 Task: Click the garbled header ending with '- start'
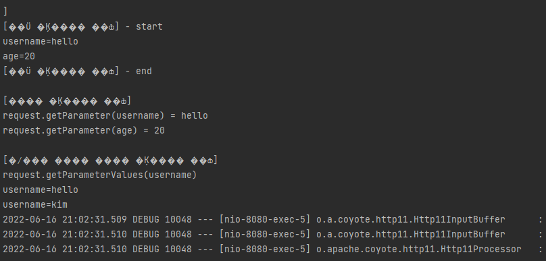click(83, 27)
